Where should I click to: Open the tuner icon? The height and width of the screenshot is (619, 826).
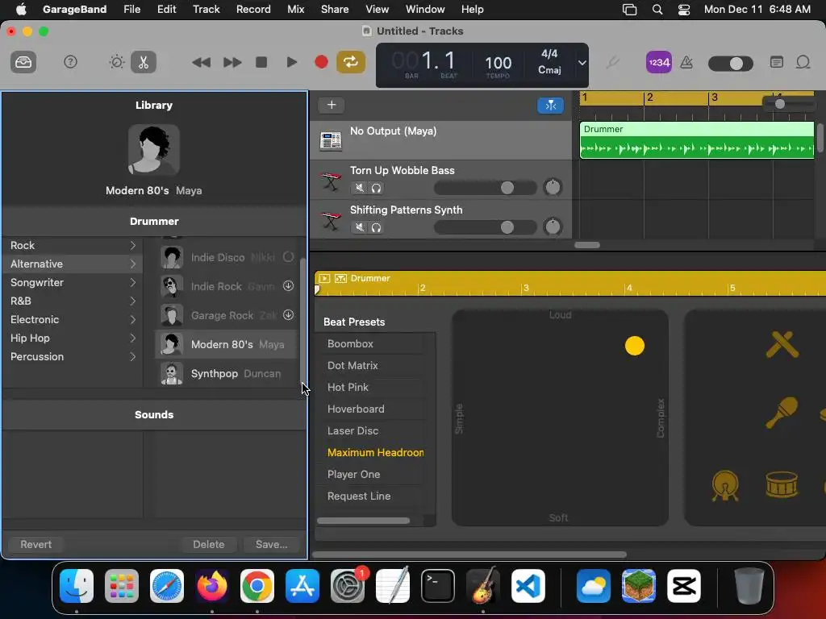pyautogui.click(x=611, y=63)
